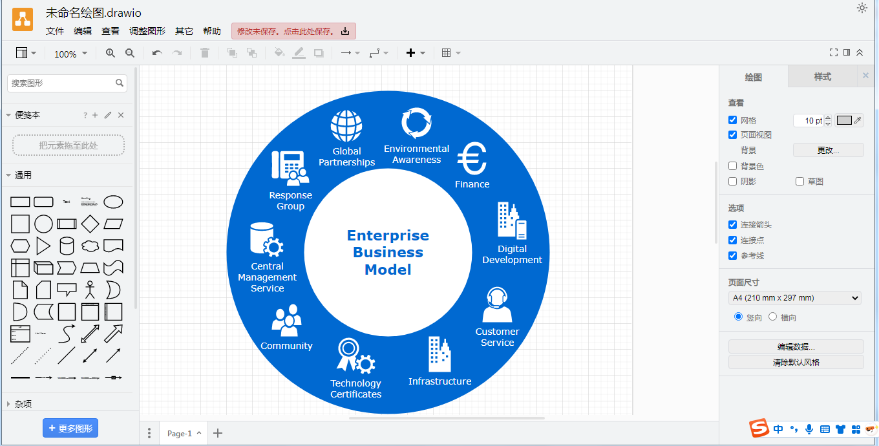The image size is (879, 446).
Task: Open the insert plus dropdown
Action: tap(416, 54)
